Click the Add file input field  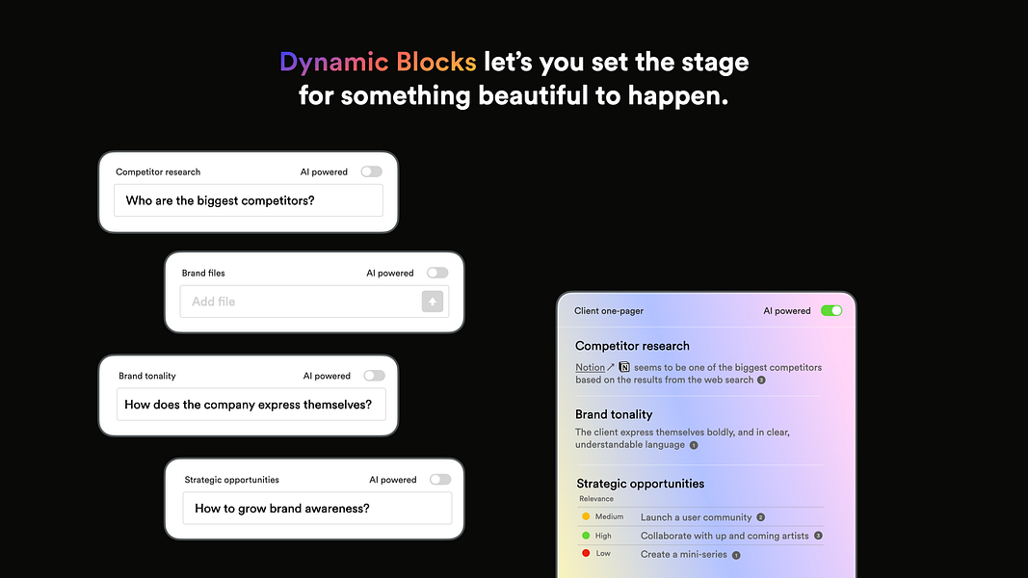[x=315, y=302]
